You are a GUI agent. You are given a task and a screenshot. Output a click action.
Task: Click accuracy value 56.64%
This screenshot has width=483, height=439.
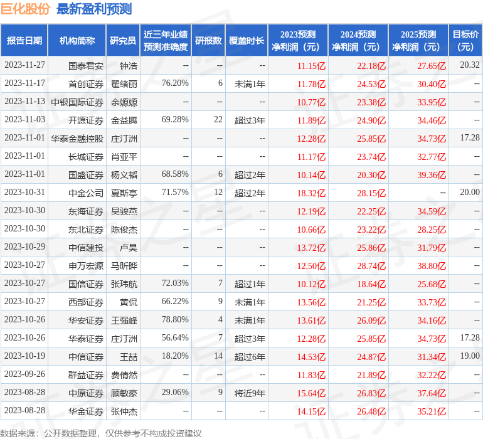pos(175,337)
